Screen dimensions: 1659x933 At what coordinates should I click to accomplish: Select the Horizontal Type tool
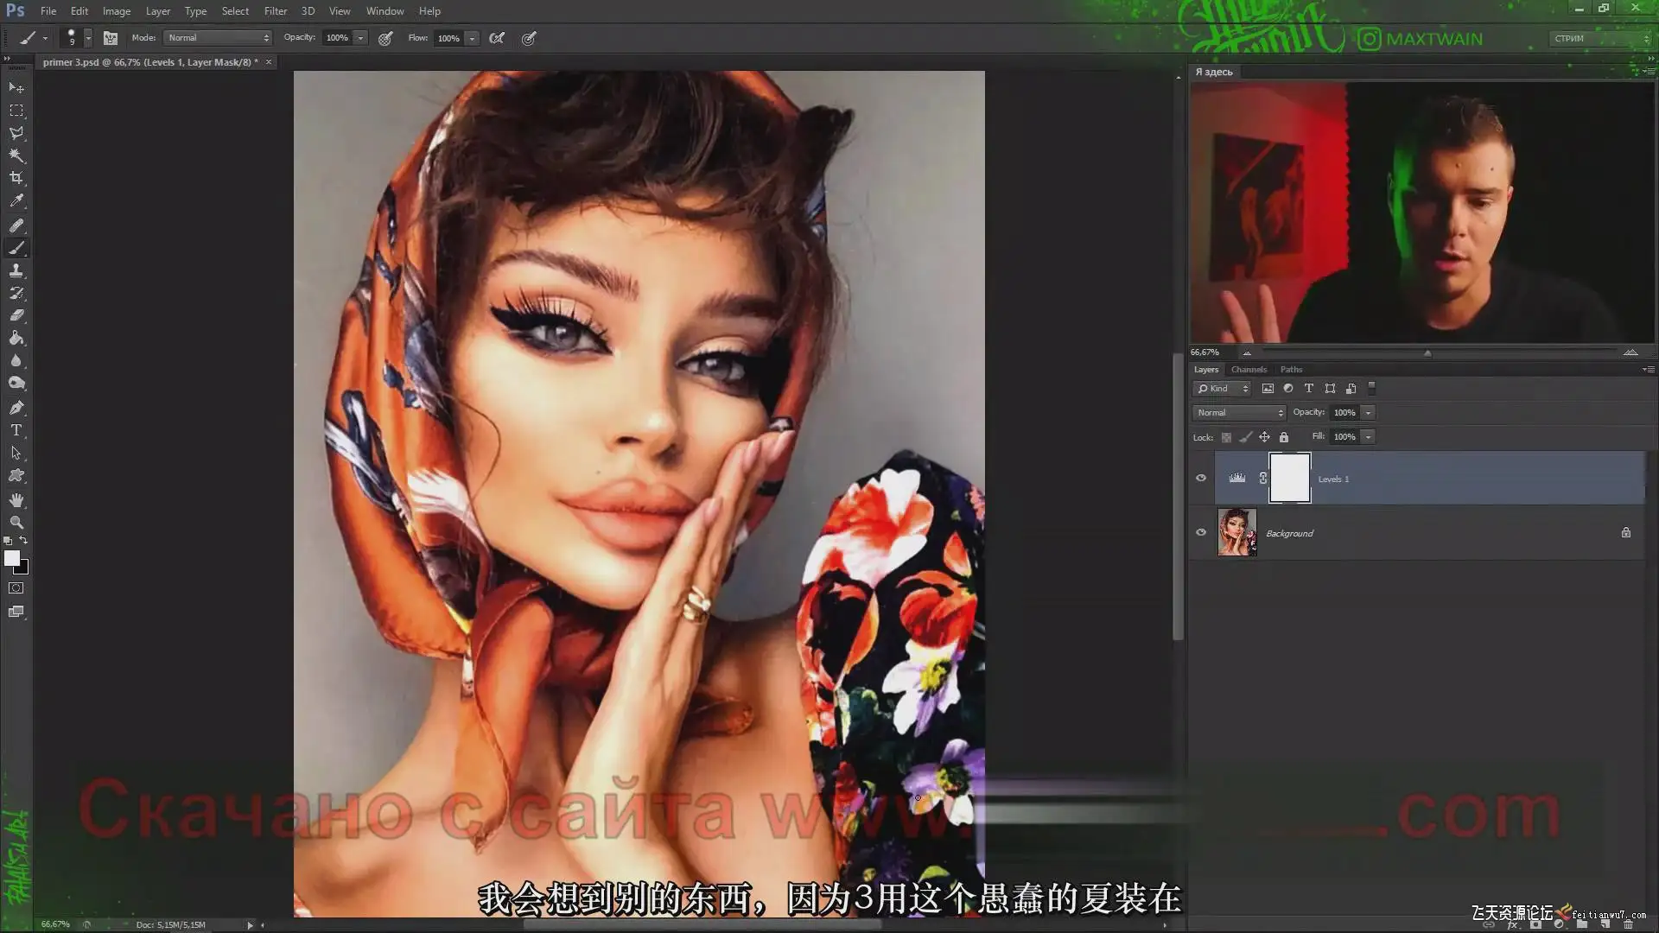[16, 429]
